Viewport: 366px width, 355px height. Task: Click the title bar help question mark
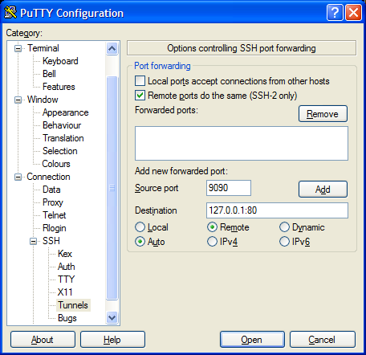(x=335, y=13)
